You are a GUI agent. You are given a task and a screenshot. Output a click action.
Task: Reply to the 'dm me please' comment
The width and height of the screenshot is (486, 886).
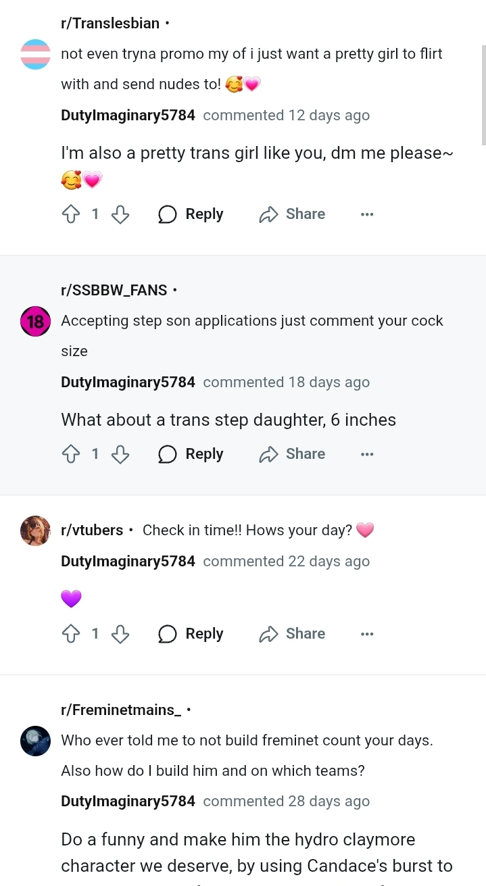[x=191, y=214]
